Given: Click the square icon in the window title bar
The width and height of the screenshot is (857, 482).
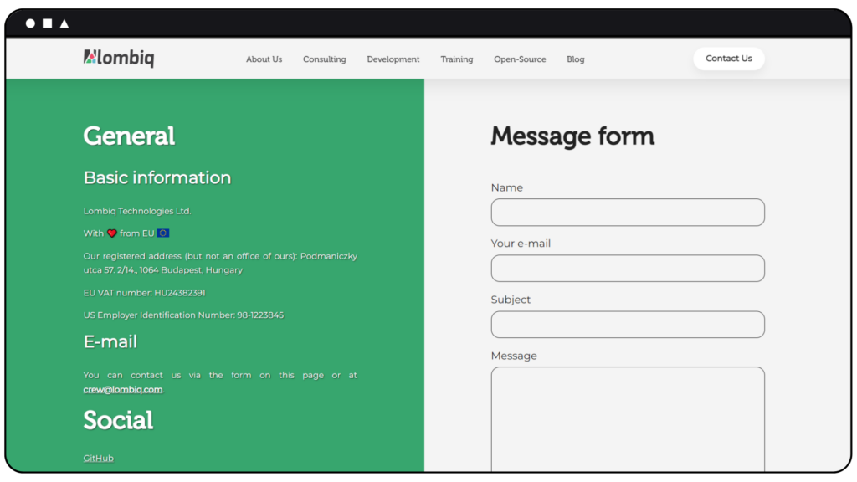Looking at the screenshot, I should [48, 23].
